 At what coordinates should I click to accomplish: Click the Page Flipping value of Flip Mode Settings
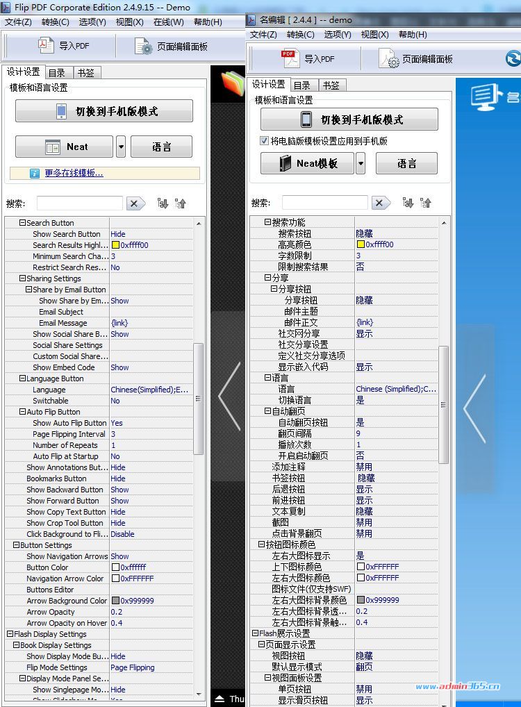point(133,667)
